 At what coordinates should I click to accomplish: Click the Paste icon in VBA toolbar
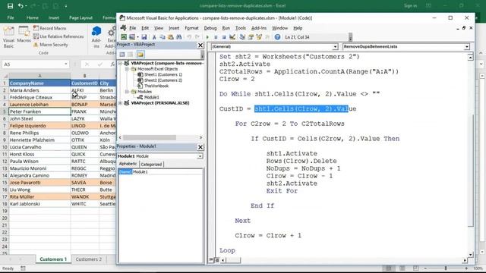coord(170,37)
